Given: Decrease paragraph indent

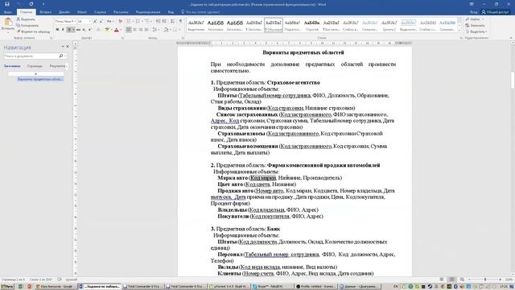Looking at the screenshot, I should [x=158, y=22].
